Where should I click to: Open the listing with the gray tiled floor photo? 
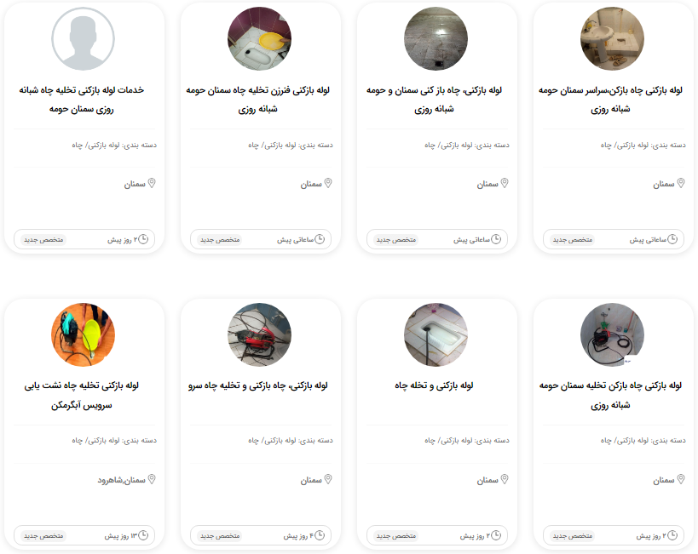[x=436, y=38]
